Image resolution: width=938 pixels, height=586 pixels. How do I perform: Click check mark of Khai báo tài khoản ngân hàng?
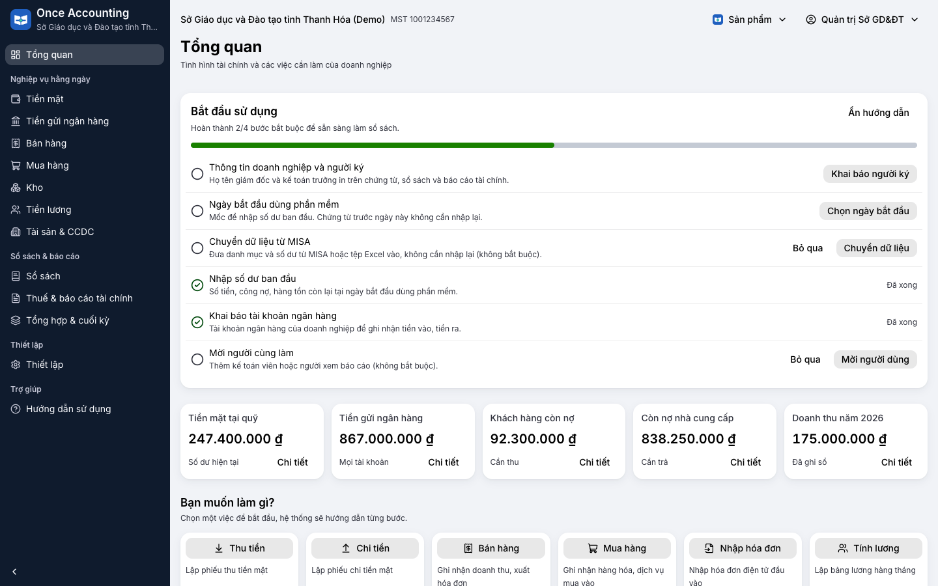tap(197, 322)
